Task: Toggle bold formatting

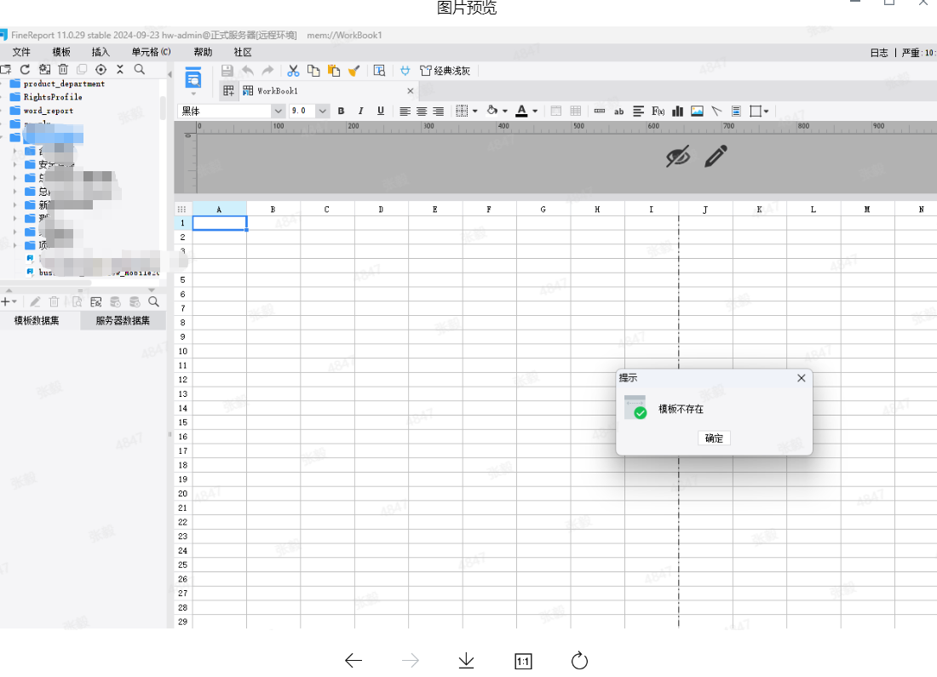Action: [342, 112]
